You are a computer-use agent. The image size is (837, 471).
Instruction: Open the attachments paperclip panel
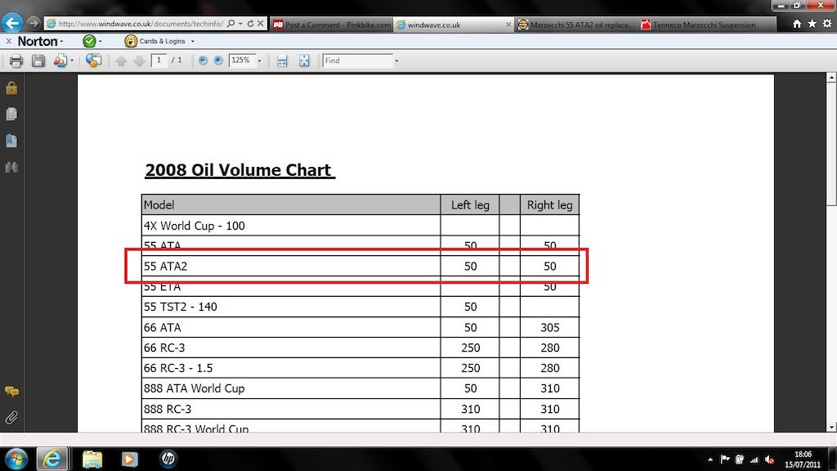(x=11, y=418)
